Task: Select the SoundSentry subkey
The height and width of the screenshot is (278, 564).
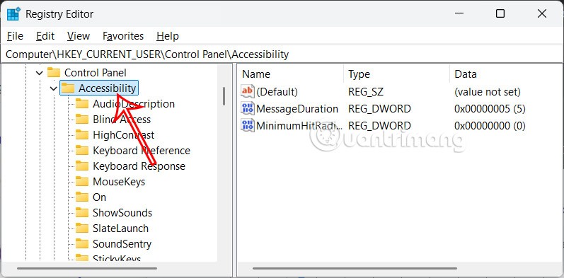Action: click(x=122, y=244)
